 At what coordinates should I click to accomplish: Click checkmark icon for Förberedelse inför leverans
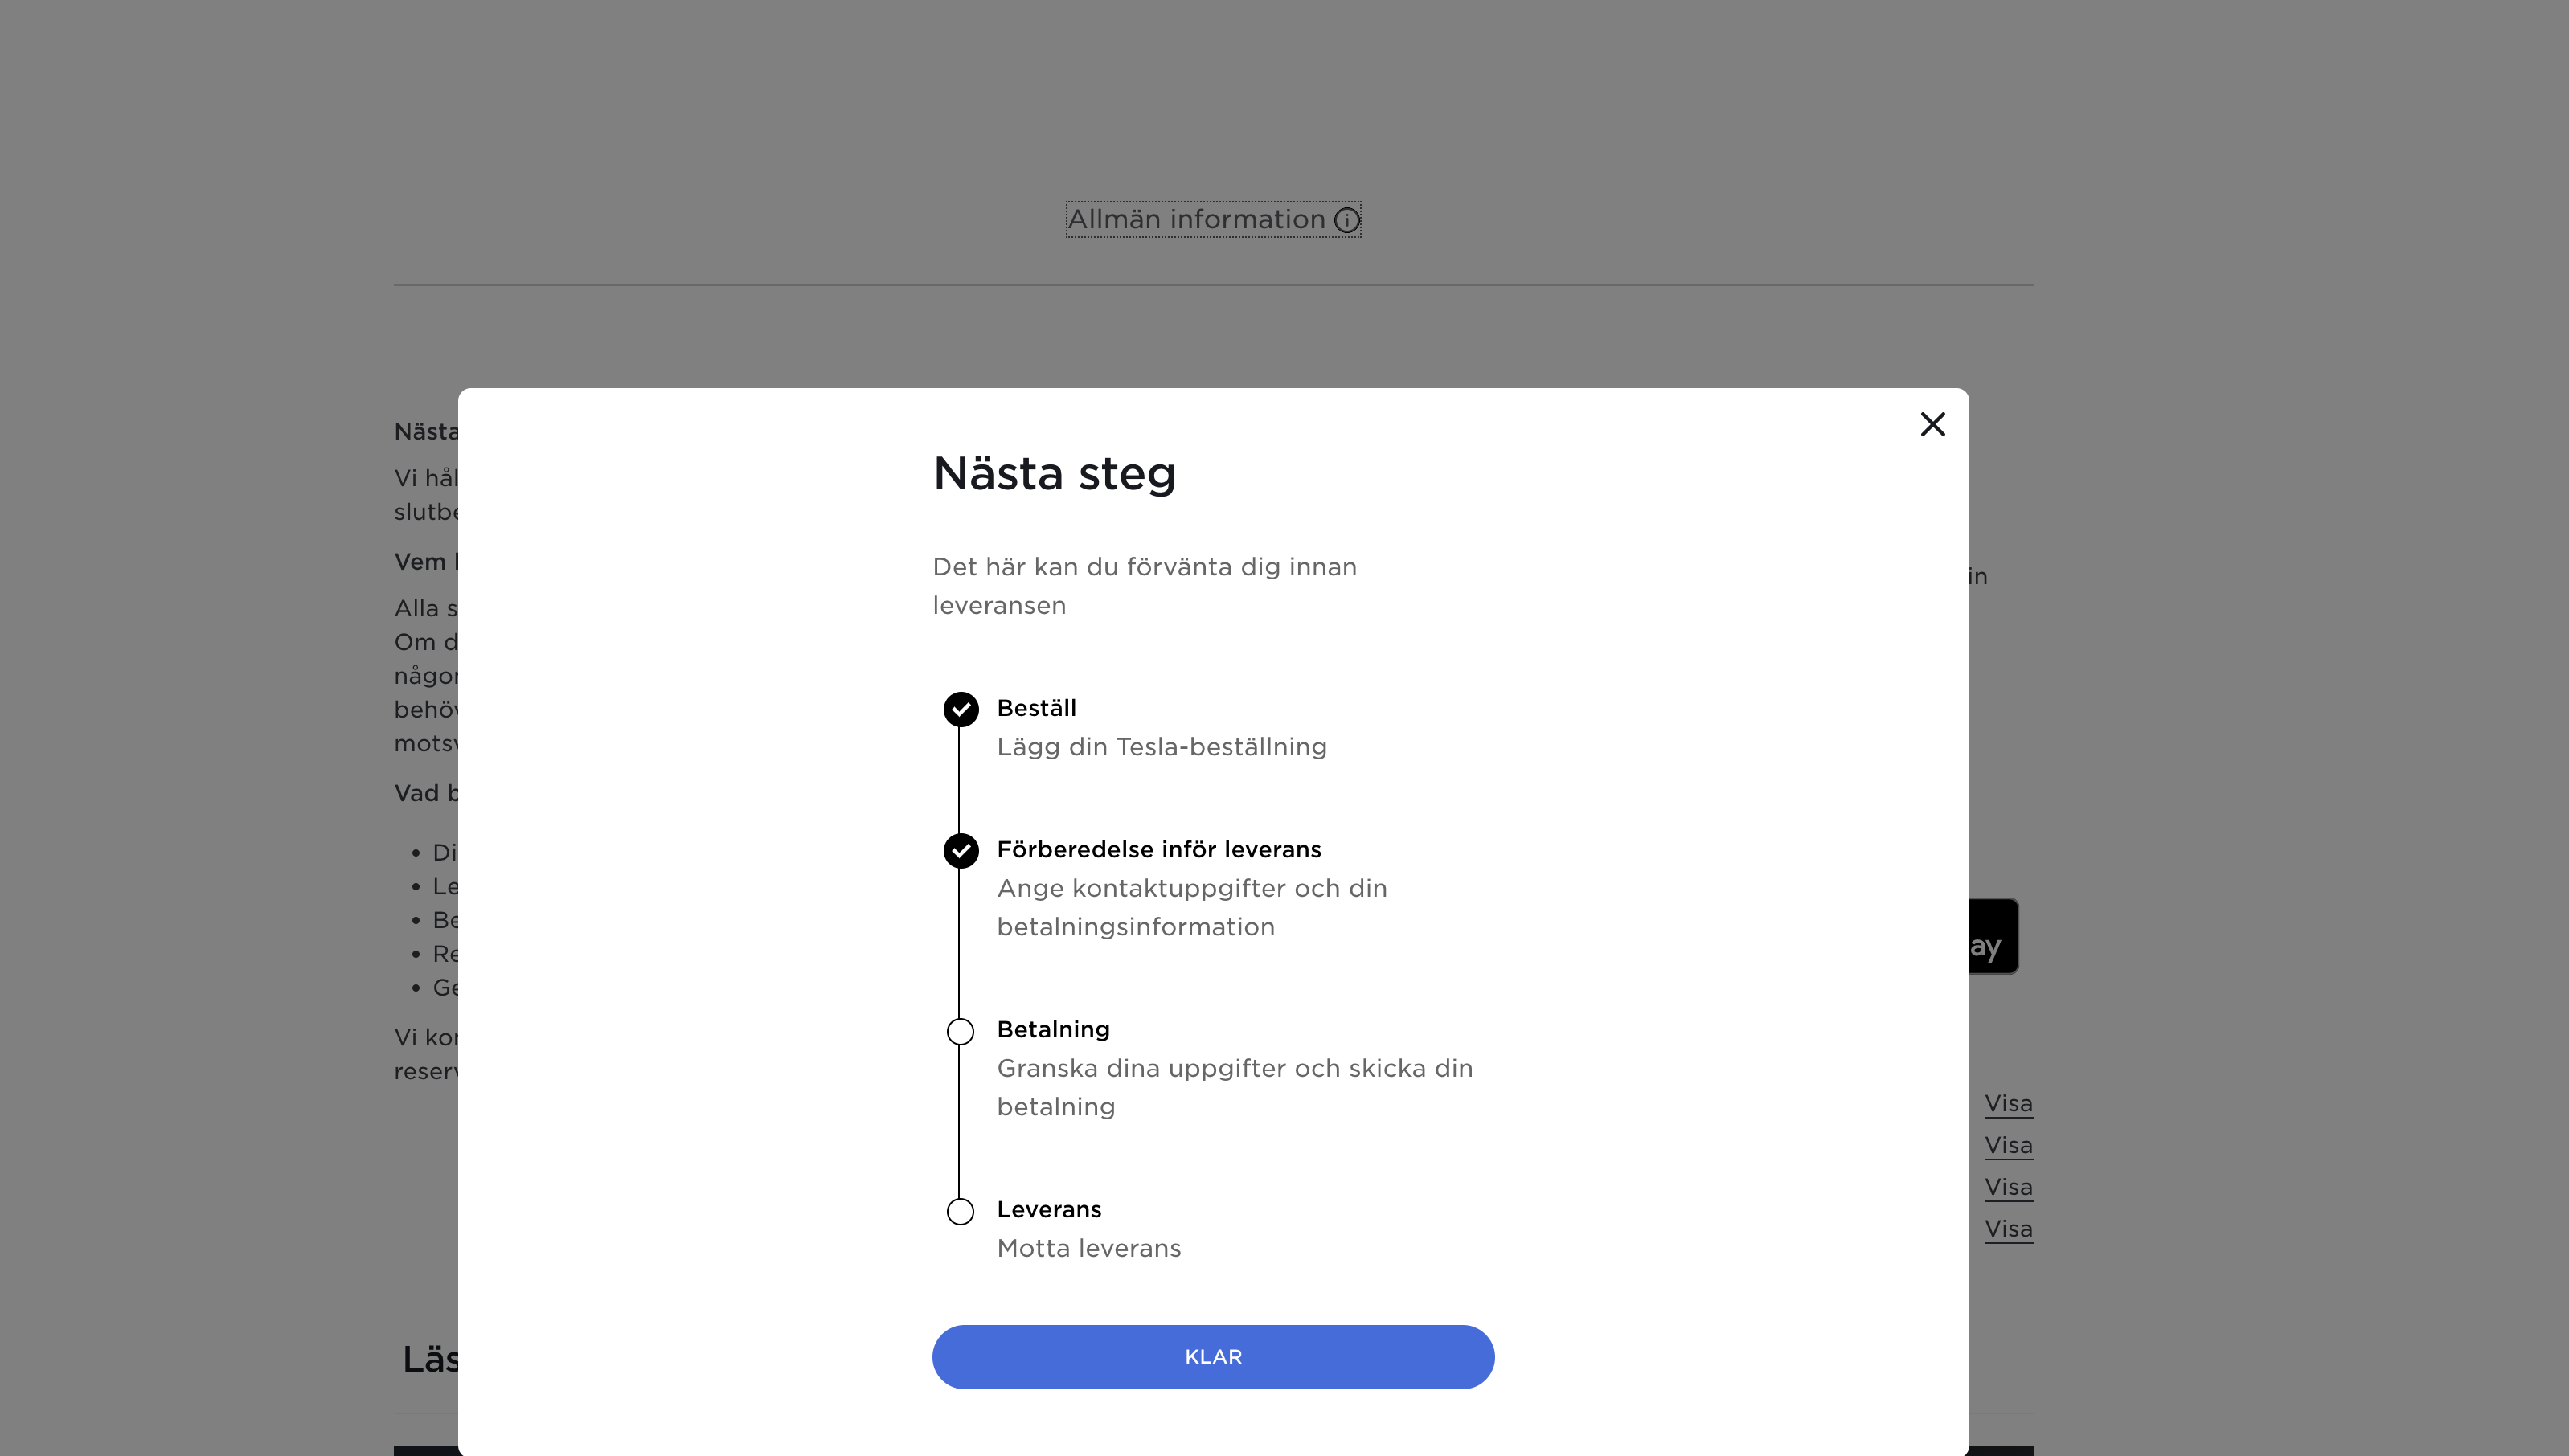[x=961, y=850]
